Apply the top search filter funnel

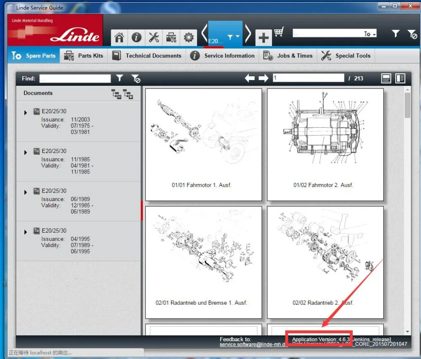pos(395,34)
